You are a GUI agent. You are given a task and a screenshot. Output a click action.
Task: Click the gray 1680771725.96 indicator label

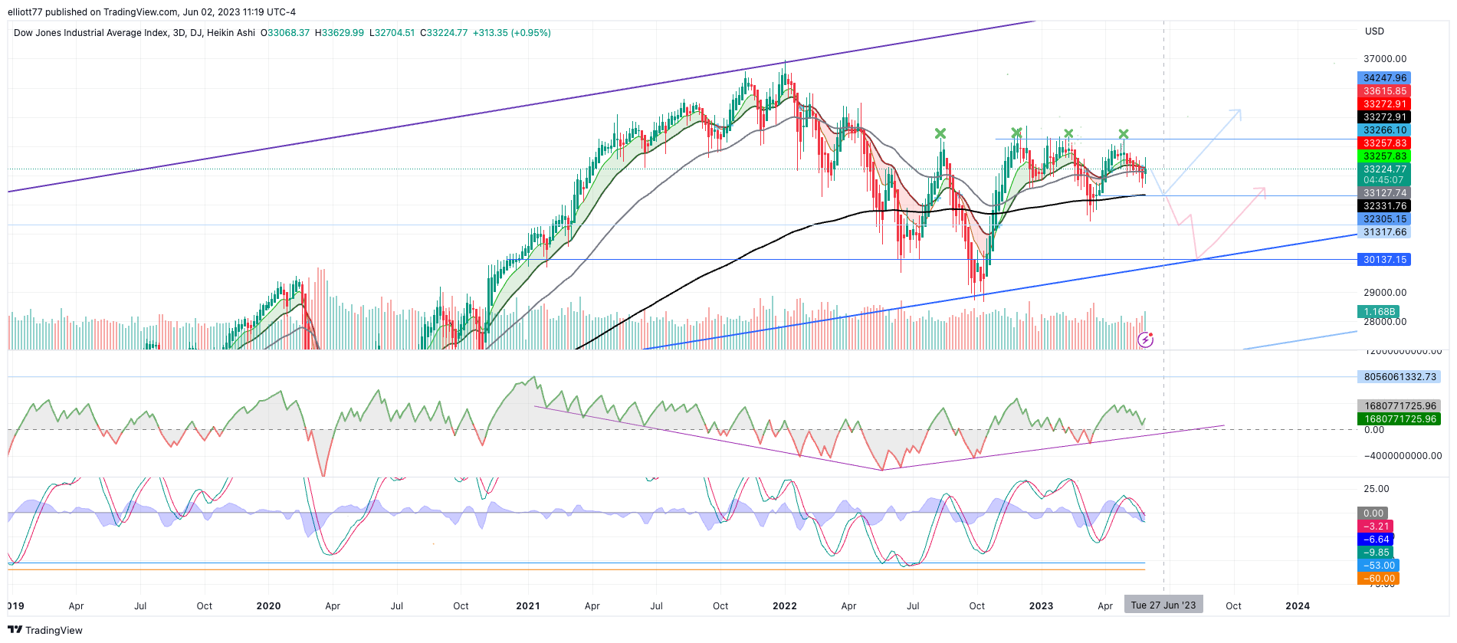coord(1399,406)
